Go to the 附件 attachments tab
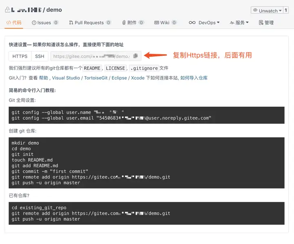Image resolution: width=294 pixels, height=244 pixels. (133, 23)
